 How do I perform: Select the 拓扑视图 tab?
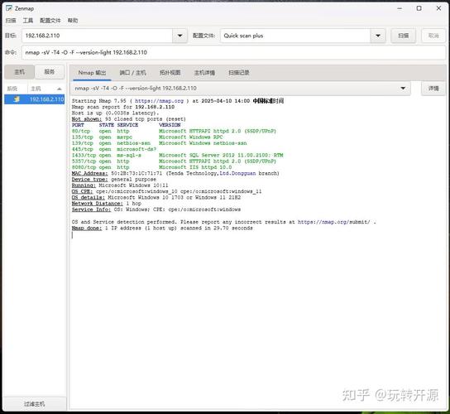[170, 73]
